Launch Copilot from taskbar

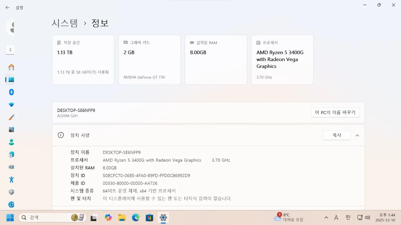[x=108, y=217]
